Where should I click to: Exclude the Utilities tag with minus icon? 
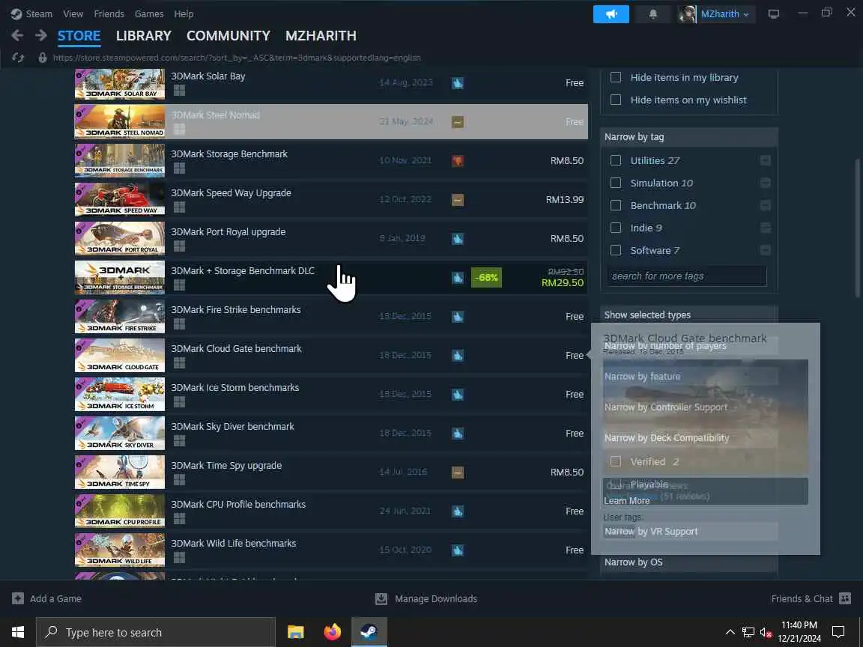point(765,160)
